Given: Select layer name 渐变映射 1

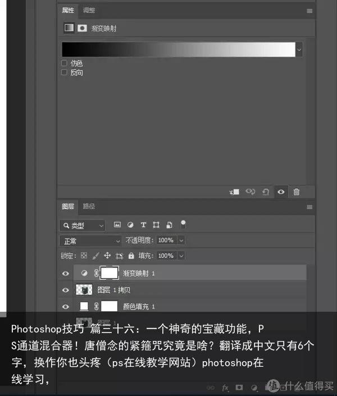Looking at the screenshot, I should coord(139,273).
